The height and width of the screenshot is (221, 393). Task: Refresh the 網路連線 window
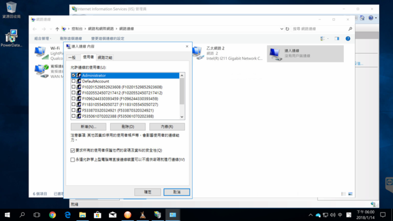[287, 29]
